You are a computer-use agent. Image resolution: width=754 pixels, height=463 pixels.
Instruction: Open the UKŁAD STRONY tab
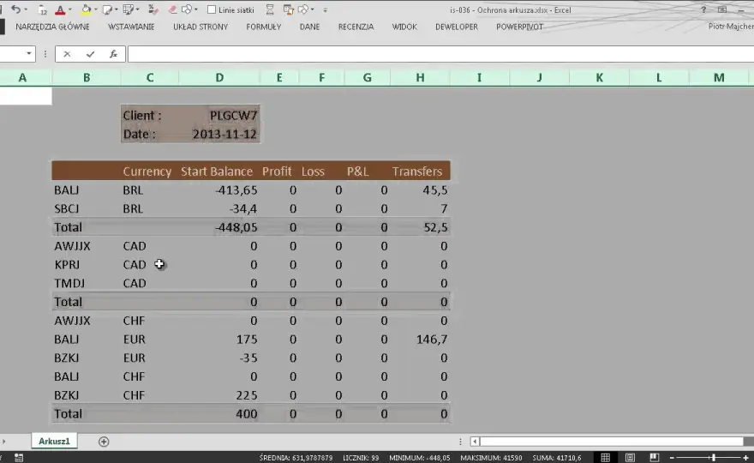coord(200,27)
